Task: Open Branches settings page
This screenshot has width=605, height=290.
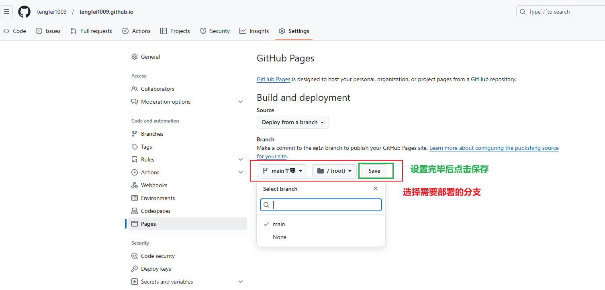Action: (188, 134)
